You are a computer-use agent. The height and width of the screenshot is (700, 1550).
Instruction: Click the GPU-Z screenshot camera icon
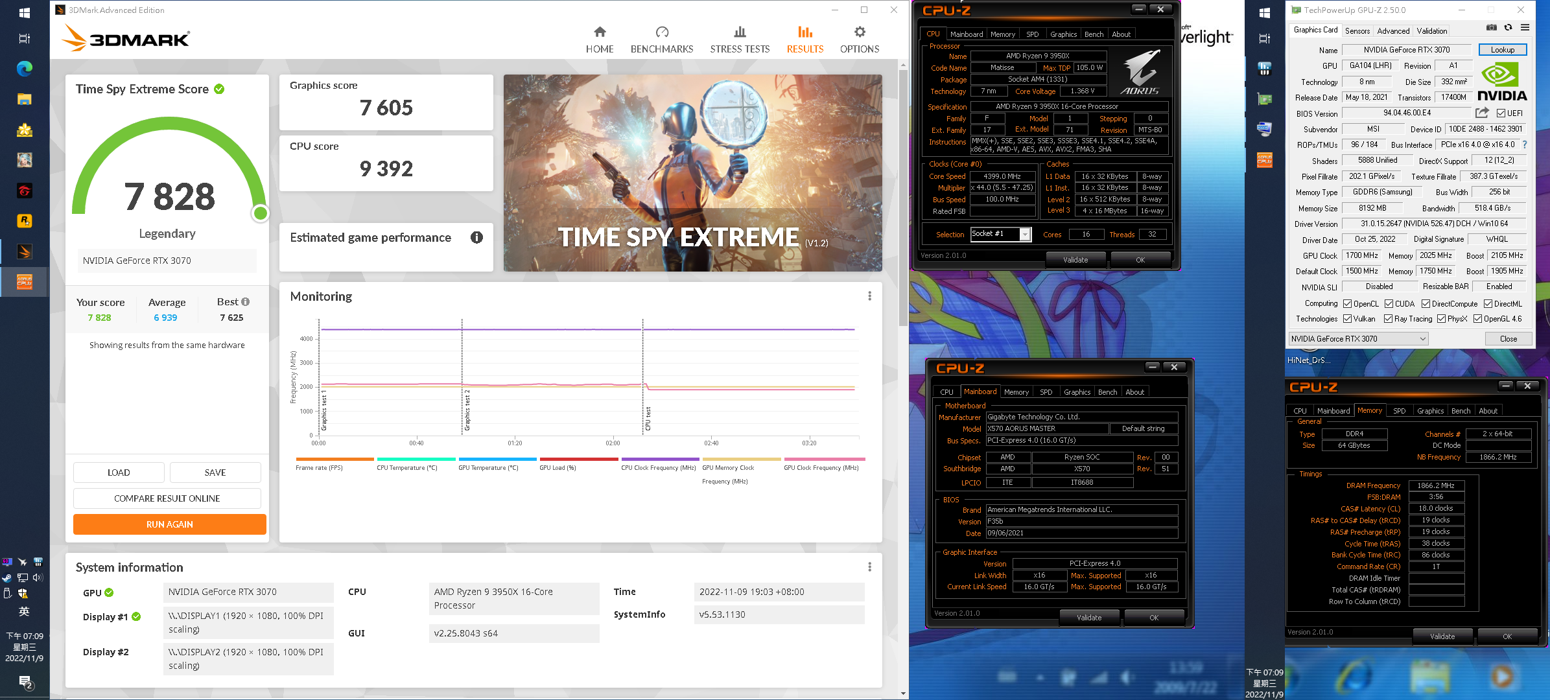point(1492,27)
